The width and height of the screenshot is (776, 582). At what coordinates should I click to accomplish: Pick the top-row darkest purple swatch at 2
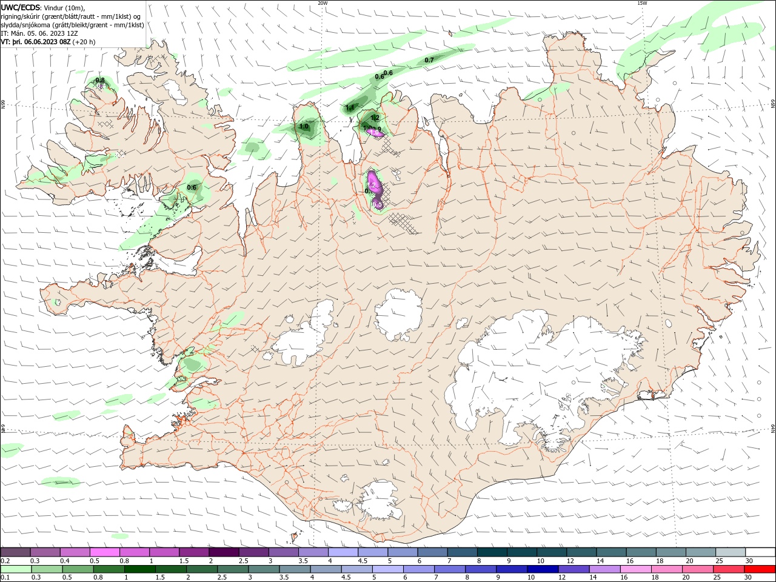tap(224, 552)
